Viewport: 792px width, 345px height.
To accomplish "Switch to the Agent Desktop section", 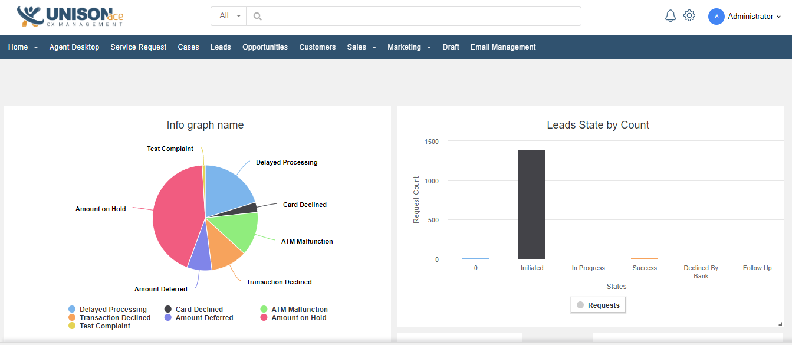I will [74, 47].
